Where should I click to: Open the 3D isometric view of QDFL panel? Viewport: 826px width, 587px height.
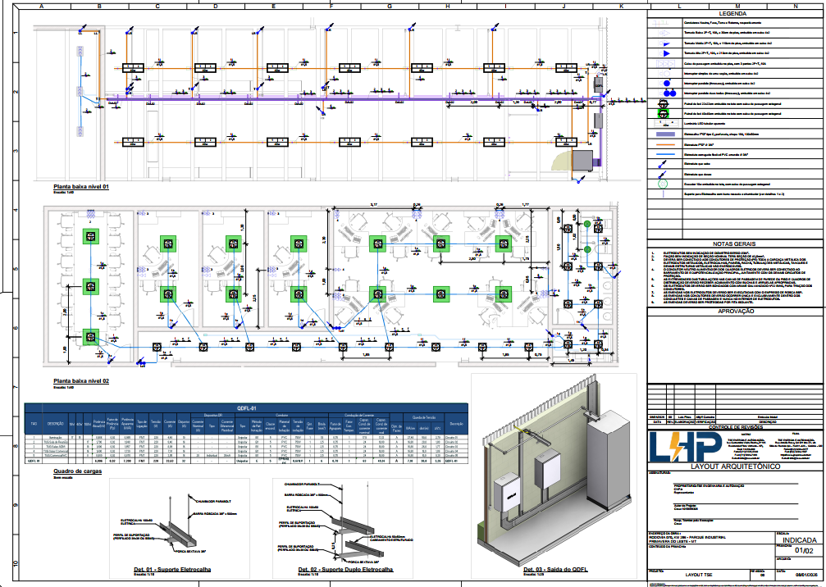[554, 469]
